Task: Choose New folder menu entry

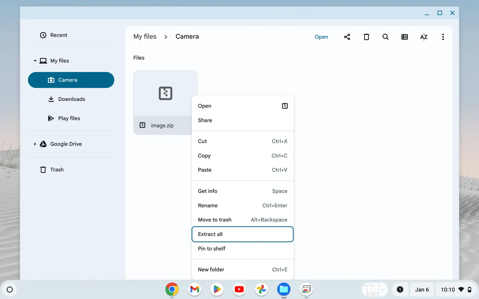Action: [x=243, y=270]
